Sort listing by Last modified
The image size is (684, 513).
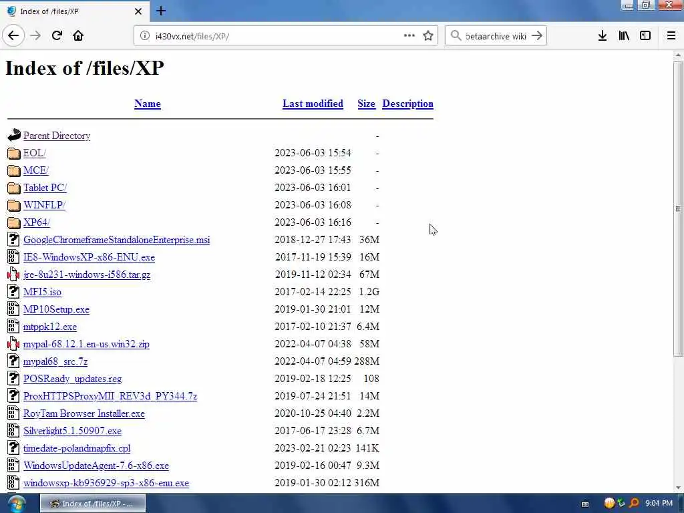(x=313, y=104)
